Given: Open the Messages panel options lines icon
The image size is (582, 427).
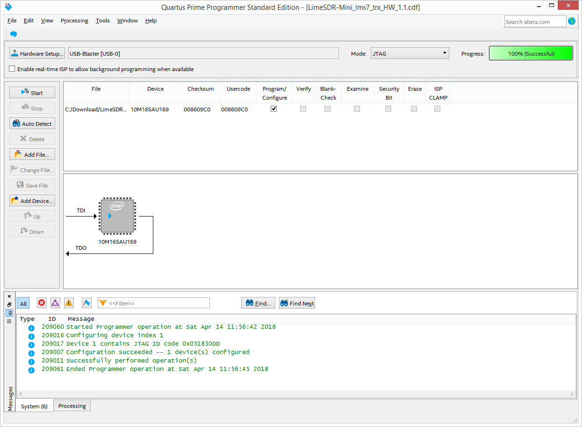Looking at the screenshot, I should pyautogui.click(x=9, y=321).
